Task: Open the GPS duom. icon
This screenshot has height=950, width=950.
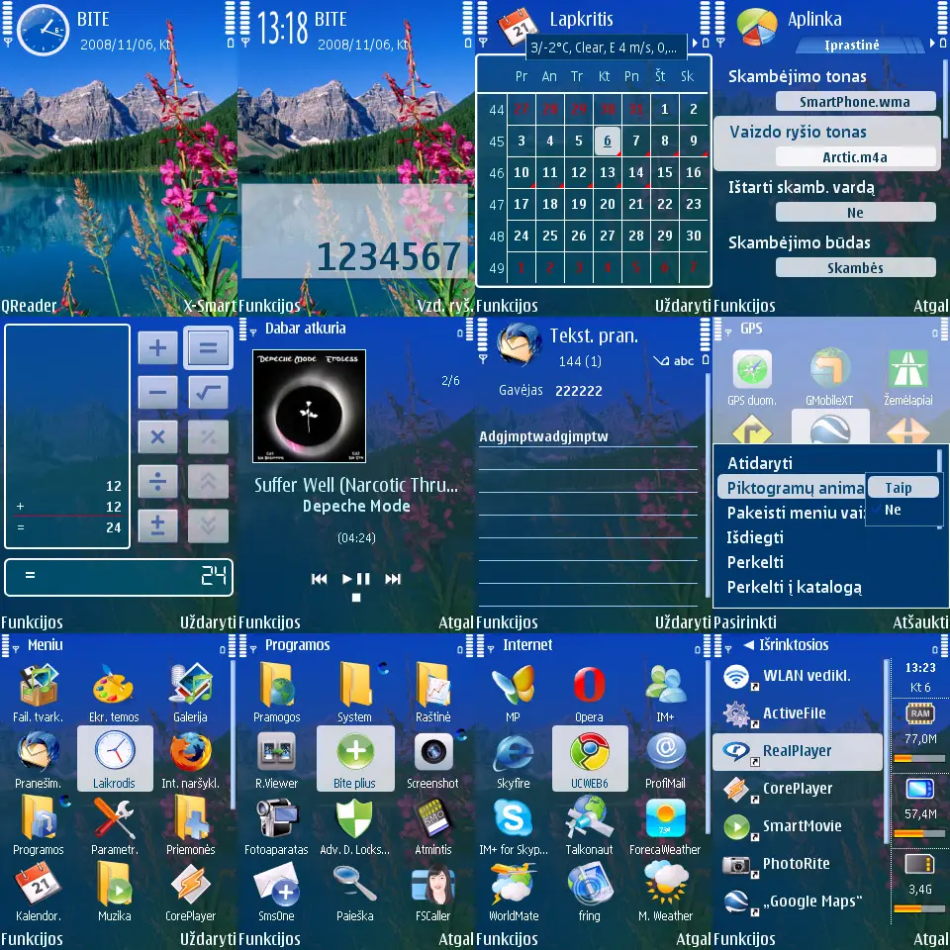Action: (x=752, y=376)
